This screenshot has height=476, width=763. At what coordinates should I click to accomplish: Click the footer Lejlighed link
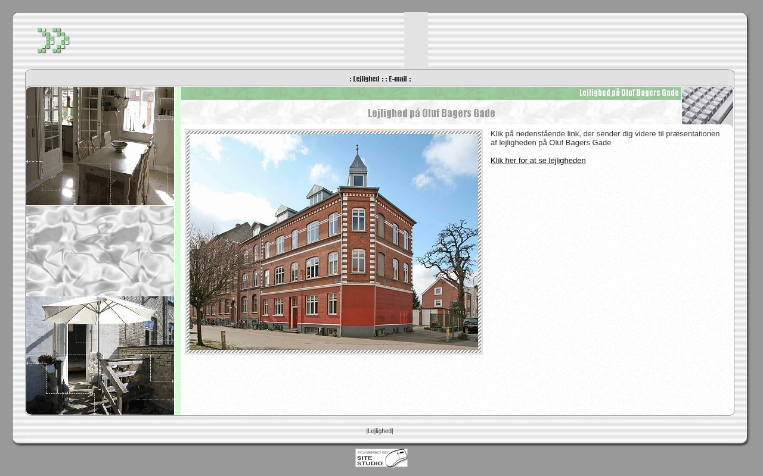[x=380, y=431]
